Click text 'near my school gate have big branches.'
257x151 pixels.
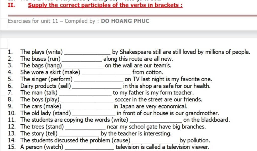[156, 127]
